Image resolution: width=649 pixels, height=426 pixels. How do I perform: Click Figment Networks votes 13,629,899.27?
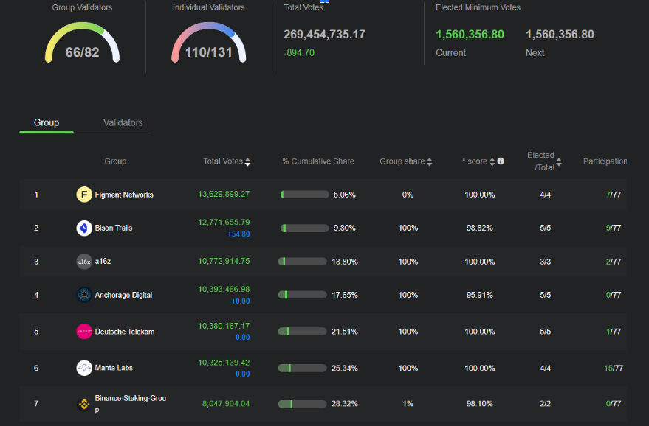(x=224, y=194)
